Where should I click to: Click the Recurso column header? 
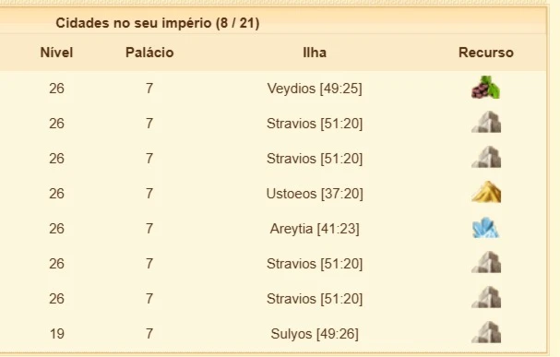[x=486, y=53]
